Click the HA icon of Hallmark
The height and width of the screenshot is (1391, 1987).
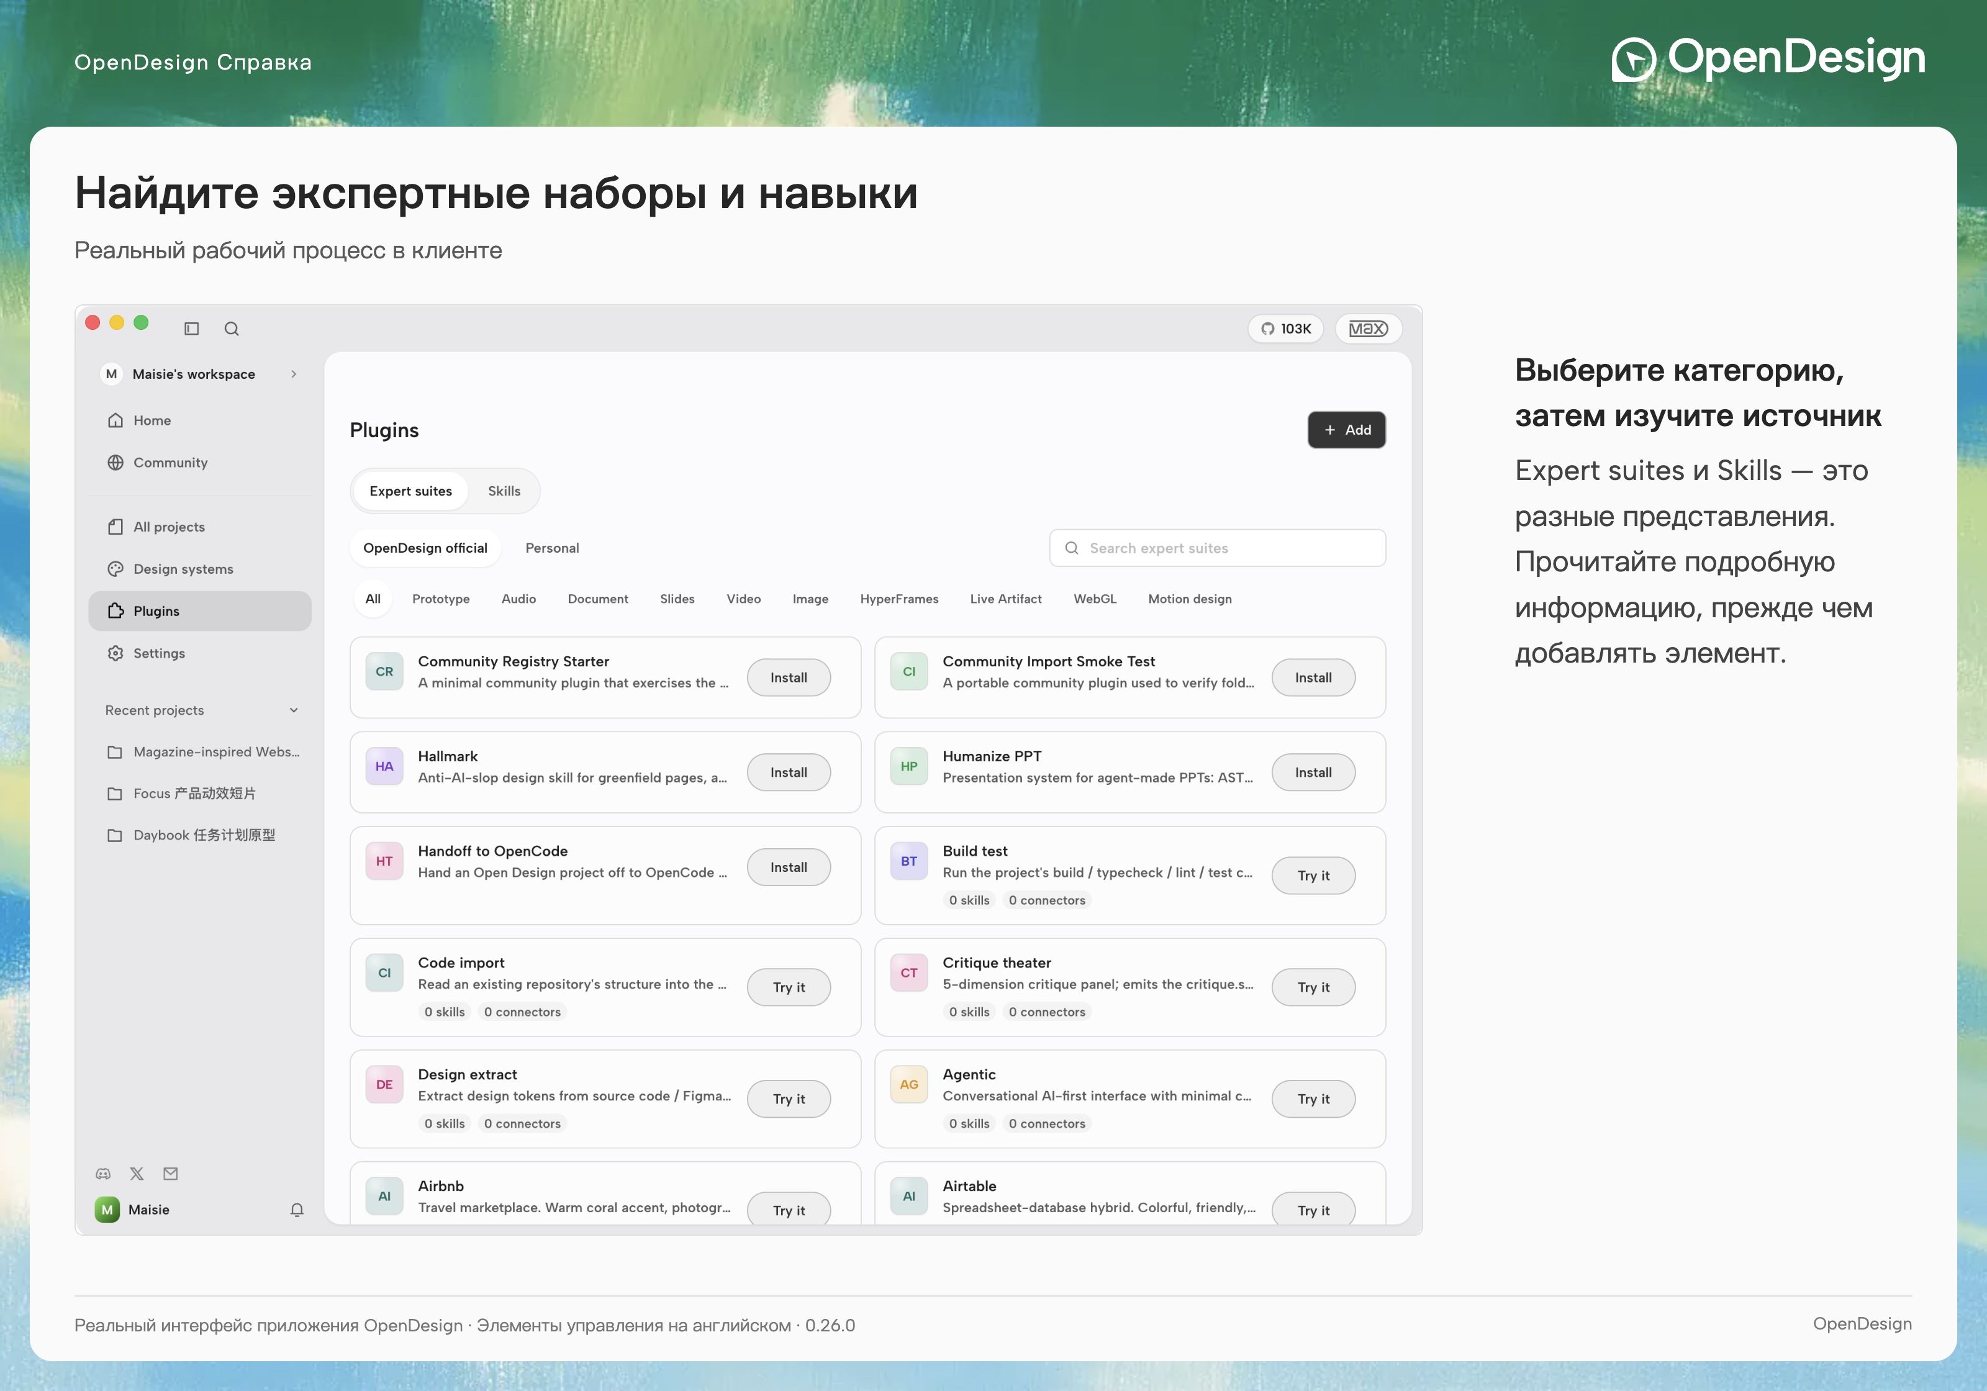coord(384,766)
